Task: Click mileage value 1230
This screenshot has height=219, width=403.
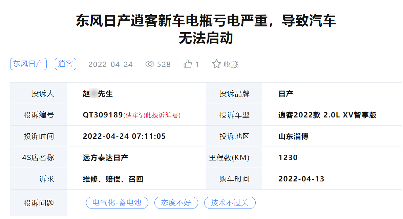Action: (288, 158)
